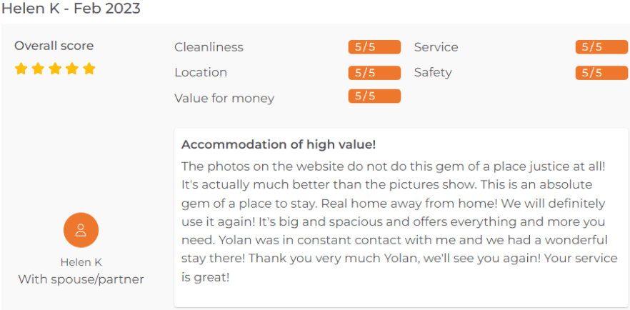The height and width of the screenshot is (310, 630).
Task: Click the Location 5/5 score badge
Action: click(x=374, y=72)
